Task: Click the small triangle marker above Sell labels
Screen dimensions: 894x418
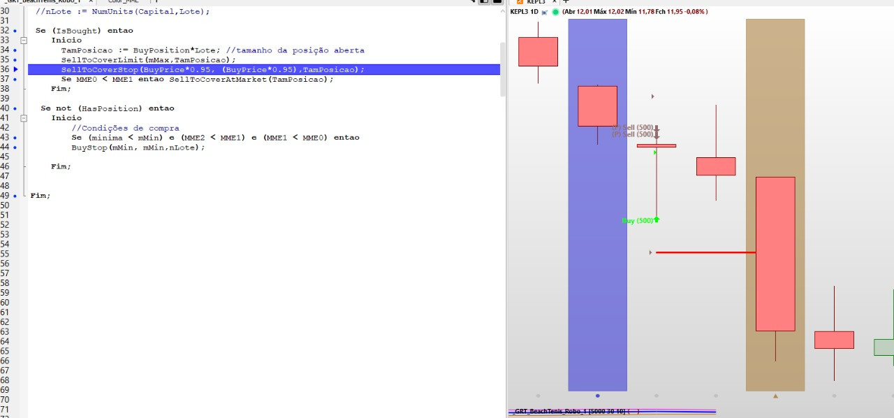Action: click(x=653, y=96)
